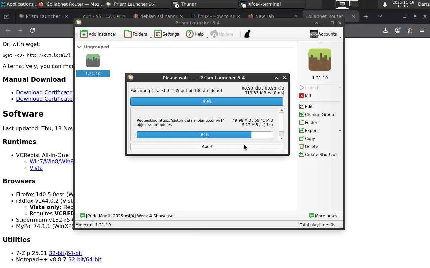Click the overall 99% progress bar
Screen dimensions: 430x268
(x=207, y=101)
